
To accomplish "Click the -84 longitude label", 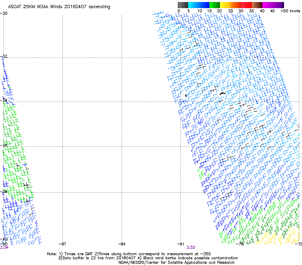I will [x=122, y=244].
